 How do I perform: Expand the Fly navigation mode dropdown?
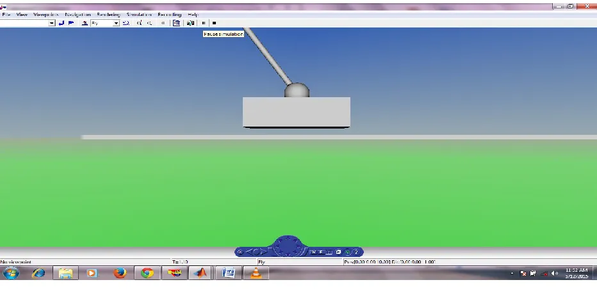(116, 23)
